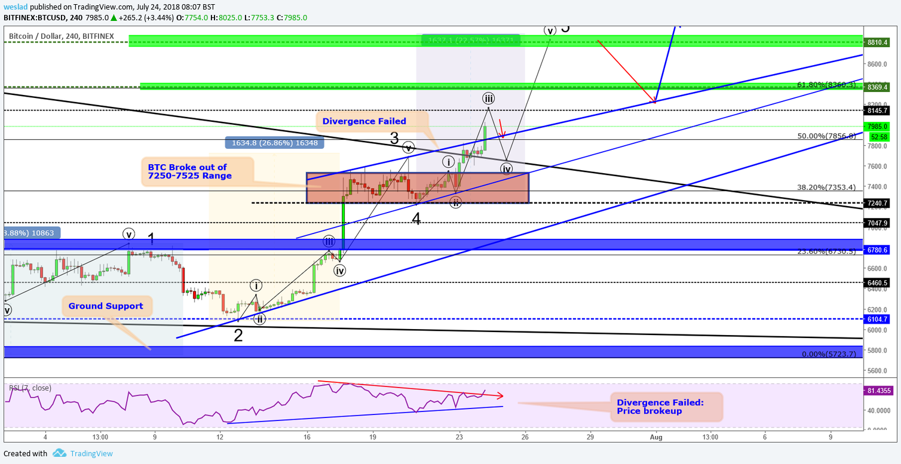Select the Ground Support callout
The image size is (901, 464).
(106, 306)
